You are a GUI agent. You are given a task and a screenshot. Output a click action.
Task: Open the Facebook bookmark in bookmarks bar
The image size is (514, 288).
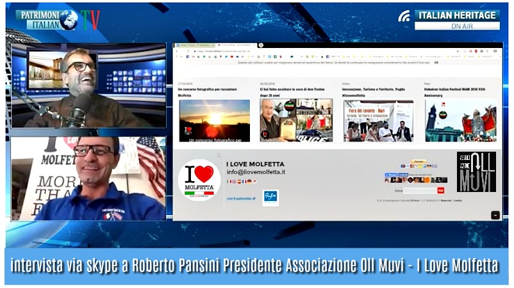tap(188, 56)
